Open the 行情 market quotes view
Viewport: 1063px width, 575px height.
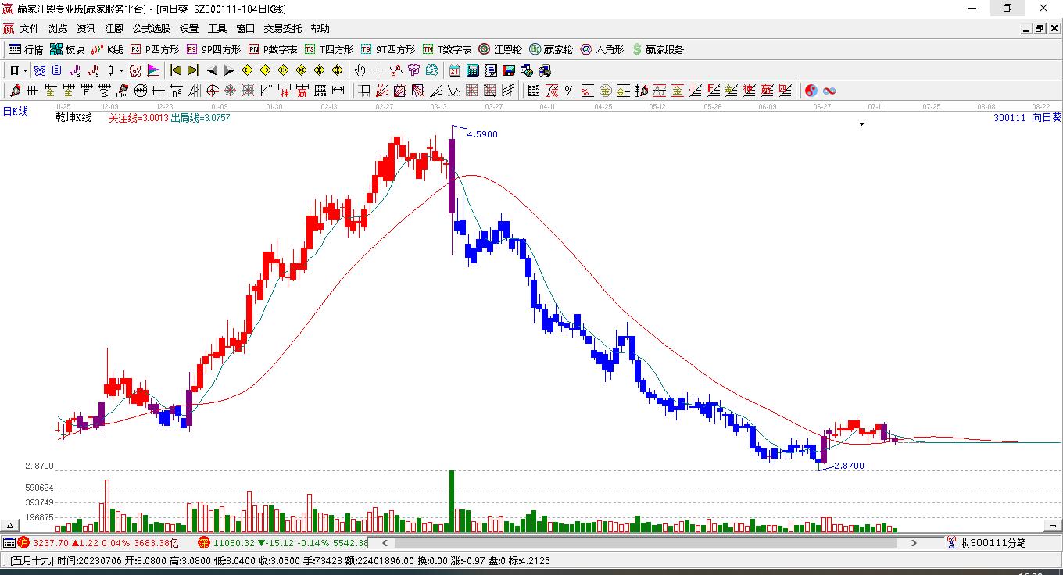point(26,49)
